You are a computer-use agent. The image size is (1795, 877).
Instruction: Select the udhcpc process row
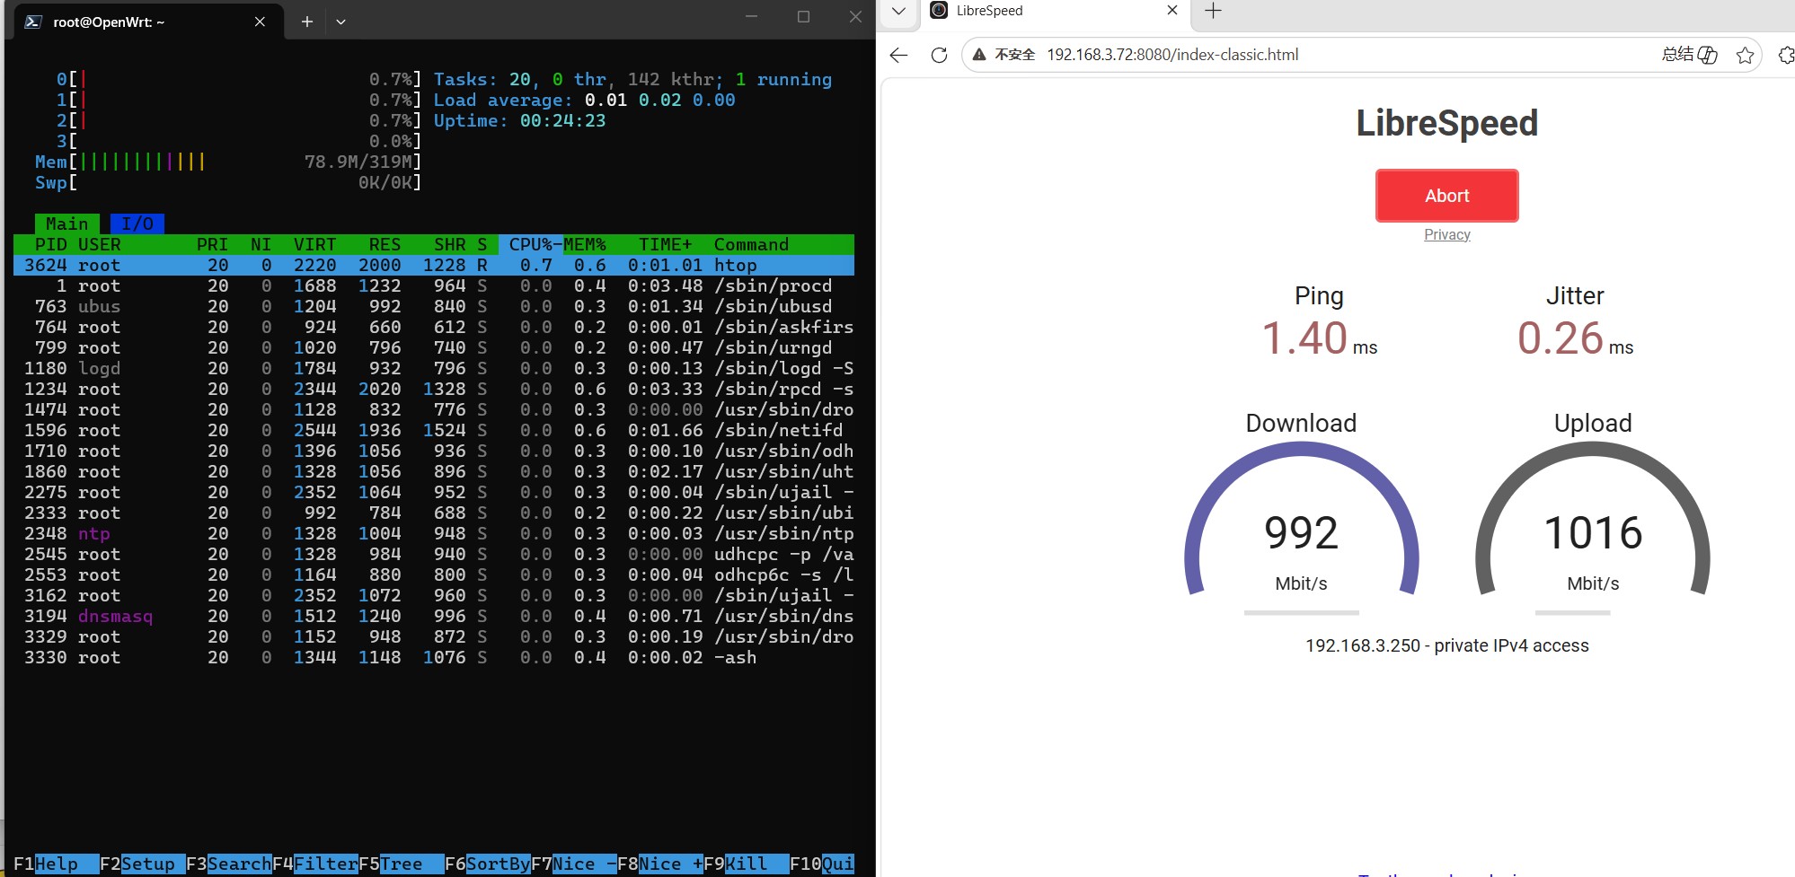click(x=434, y=554)
